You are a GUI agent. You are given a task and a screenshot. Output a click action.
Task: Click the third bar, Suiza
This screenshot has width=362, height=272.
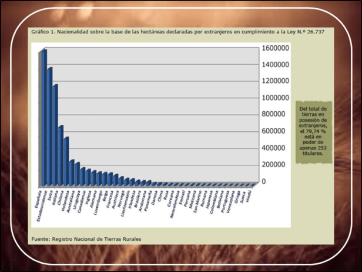click(55, 135)
